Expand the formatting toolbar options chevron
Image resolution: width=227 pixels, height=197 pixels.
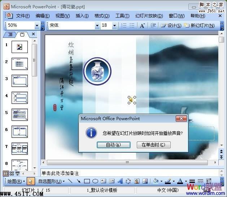pyautogui.click(x=222, y=26)
